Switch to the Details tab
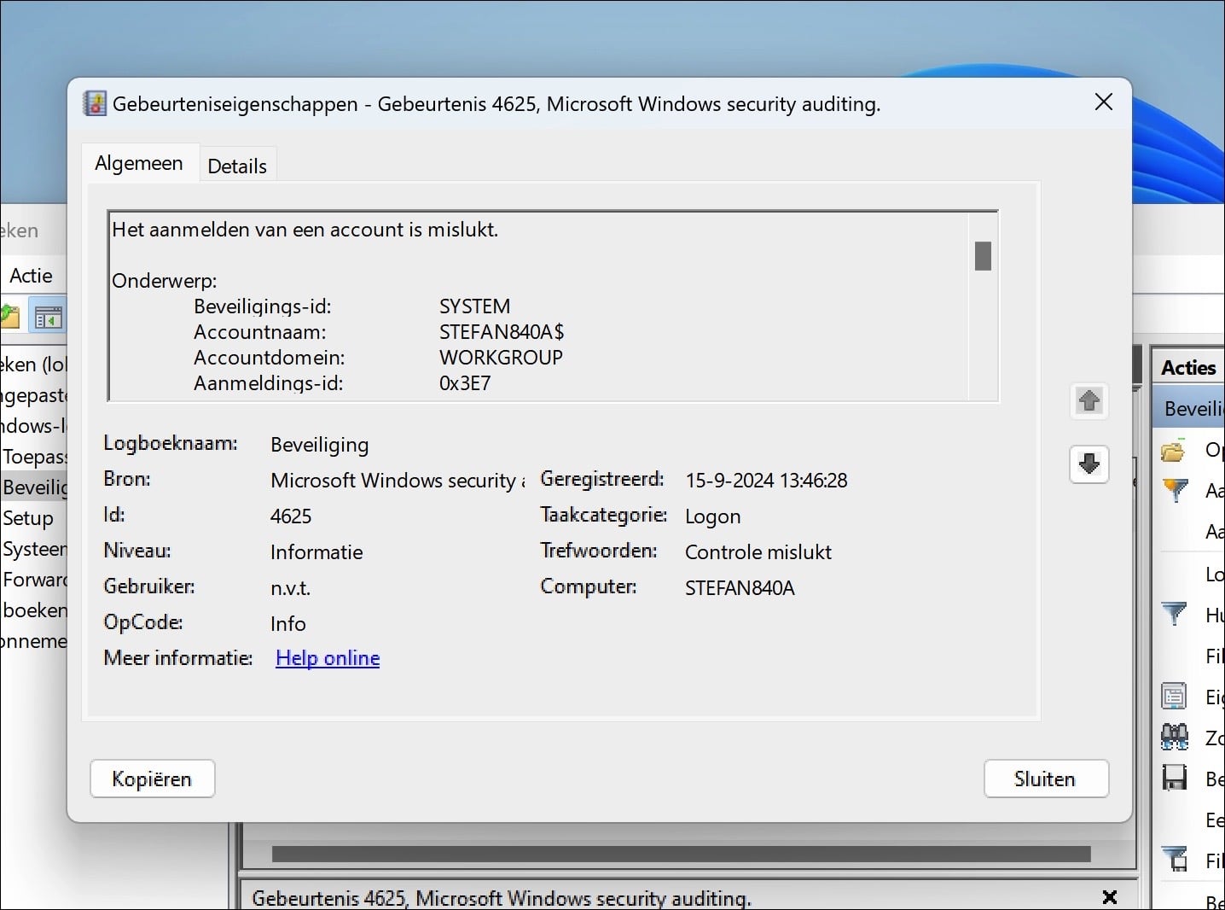Viewport: 1225px width, 910px height. [x=237, y=166]
